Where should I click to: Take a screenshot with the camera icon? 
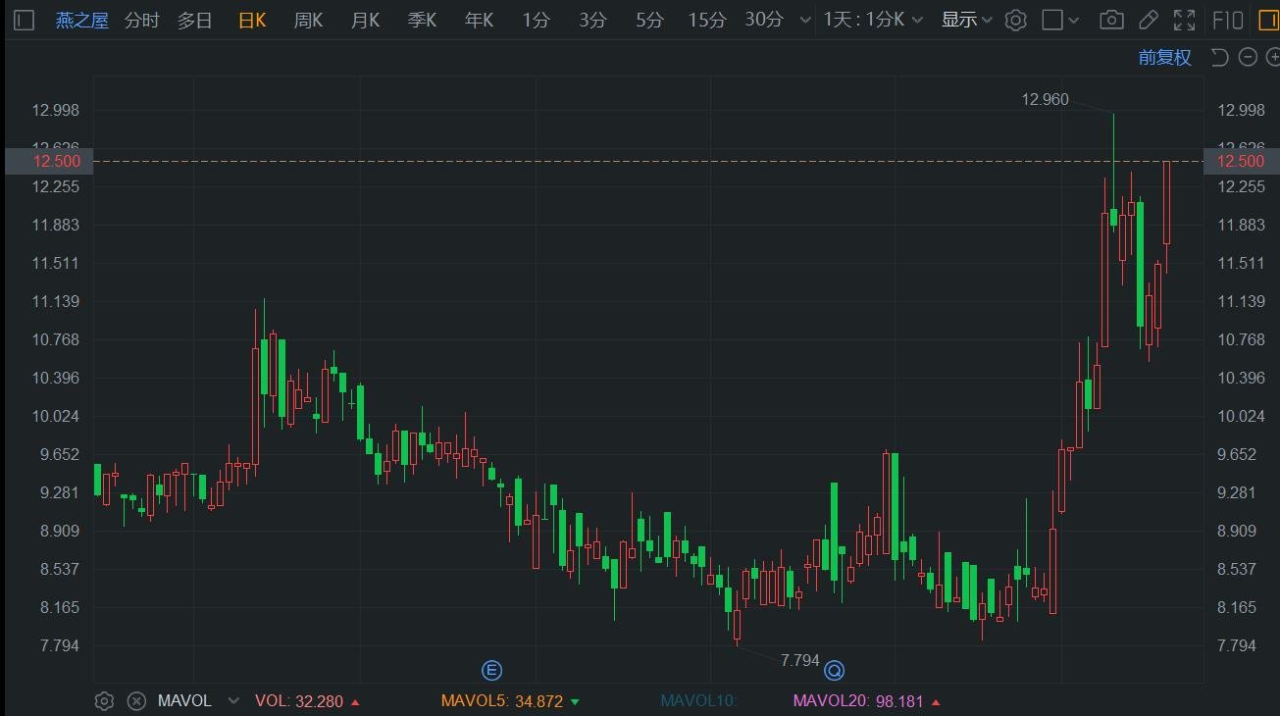point(1111,20)
